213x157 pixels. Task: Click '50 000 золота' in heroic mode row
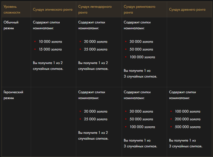[141, 119]
